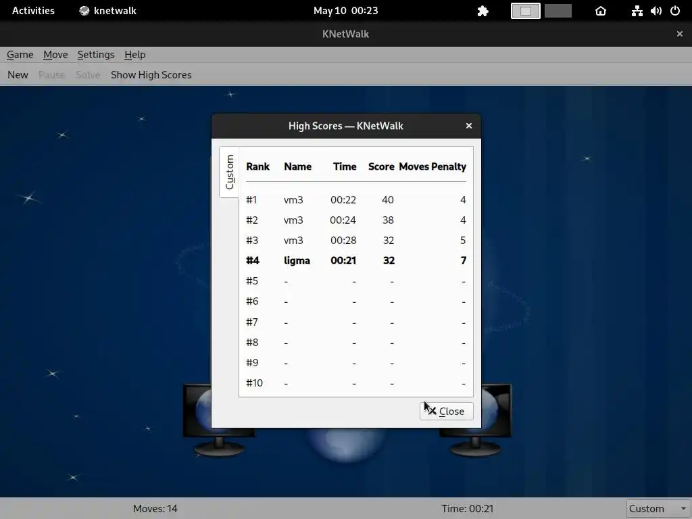Click the Pause toolbar button
692x519 pixels.
(x=51, y=75)
